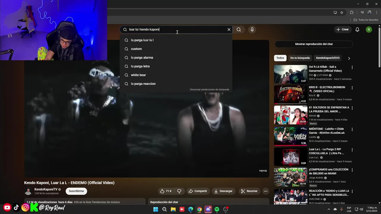This screenshot has width=381, height=214.
Task: Open the Windows Start button
Action: [x=156, y=209]
